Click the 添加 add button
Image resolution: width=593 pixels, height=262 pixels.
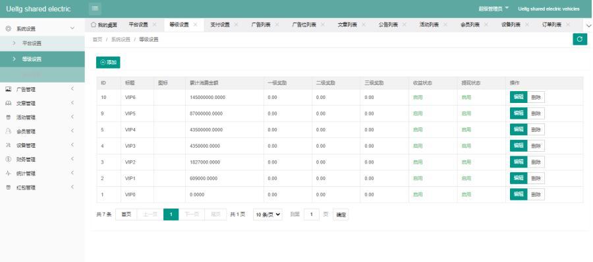pos(108,63)
